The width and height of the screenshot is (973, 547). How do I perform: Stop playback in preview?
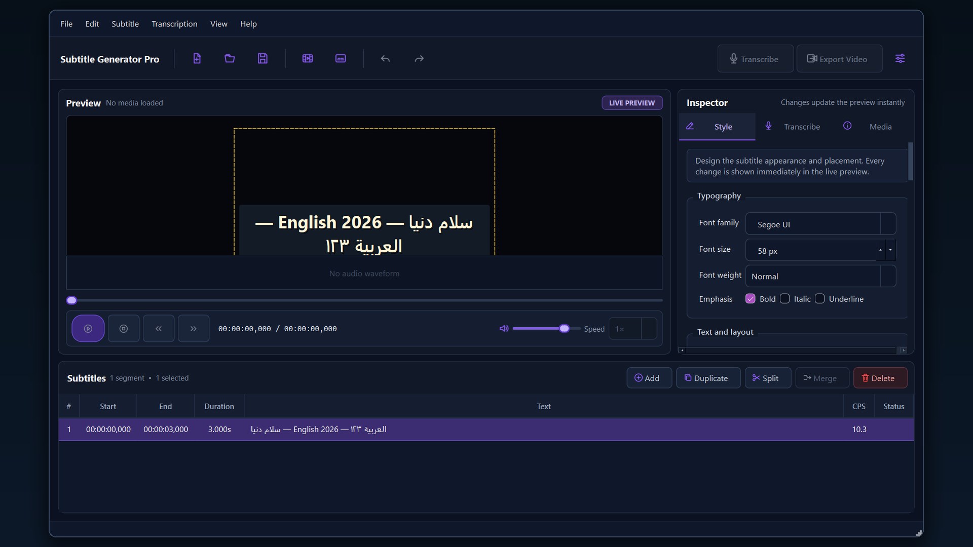(124, 329)
